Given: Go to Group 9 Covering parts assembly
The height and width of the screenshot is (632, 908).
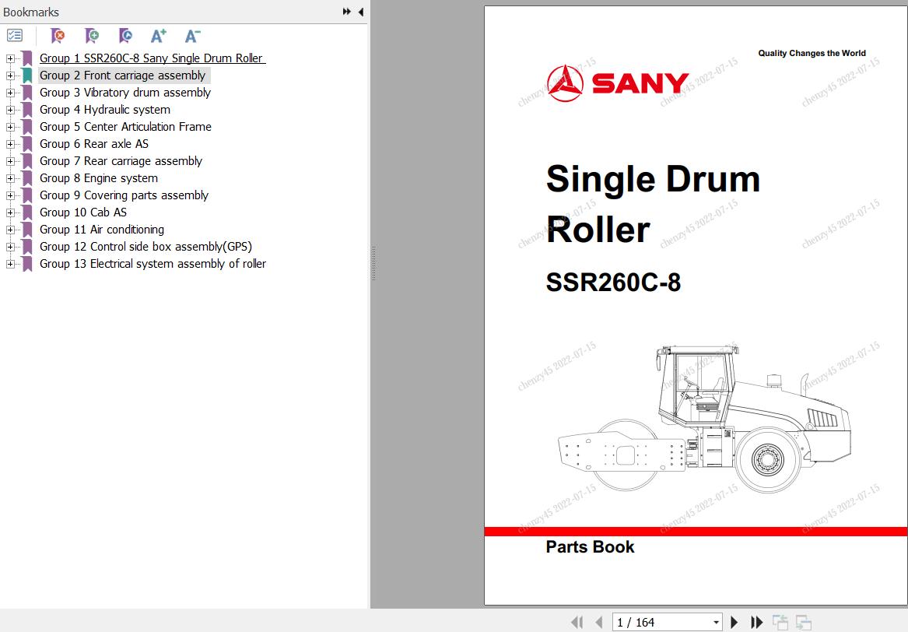Looking at the screenshot, I should [124, 195].
